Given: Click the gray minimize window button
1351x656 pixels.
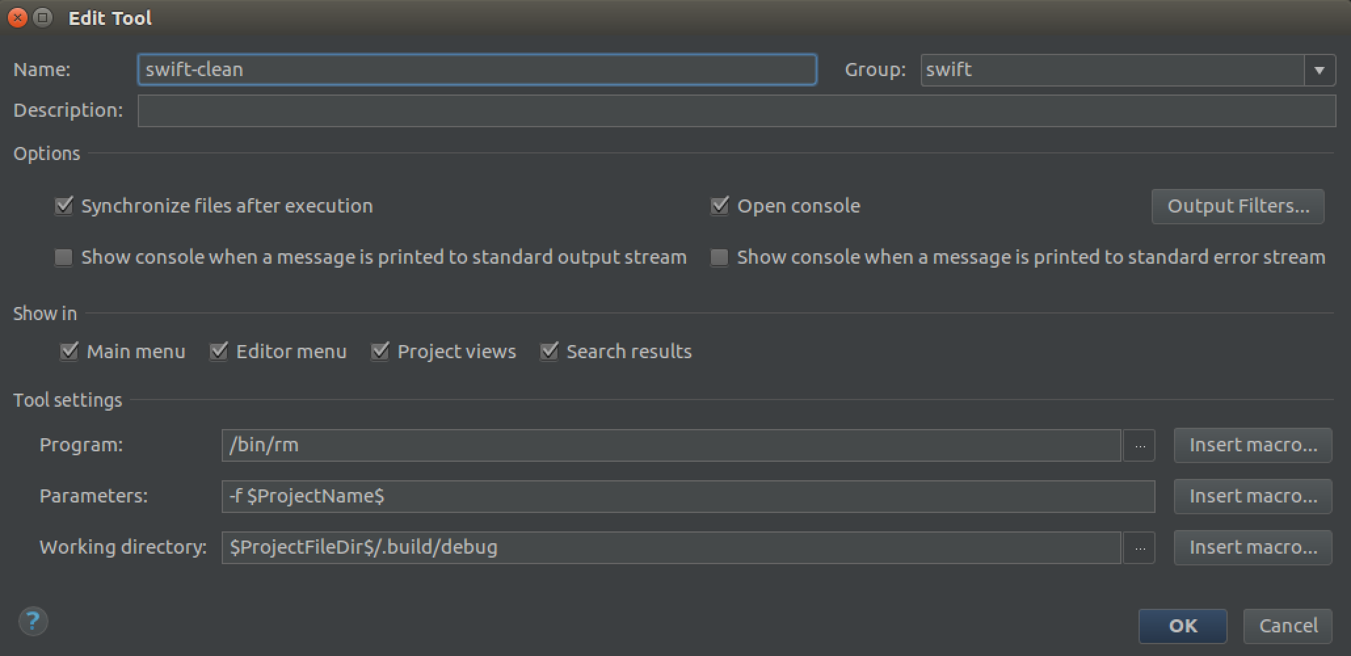Looking at the screenshot, I should pos(43,18).
